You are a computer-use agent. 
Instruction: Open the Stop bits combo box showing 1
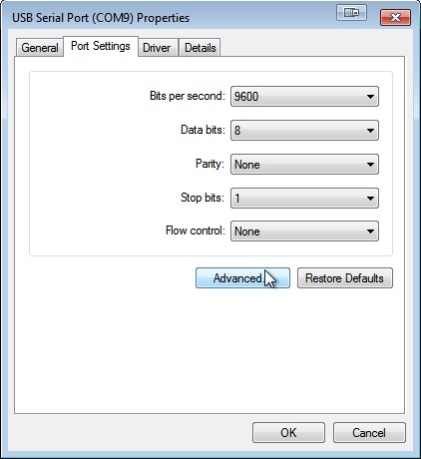(x=304, y=199)
